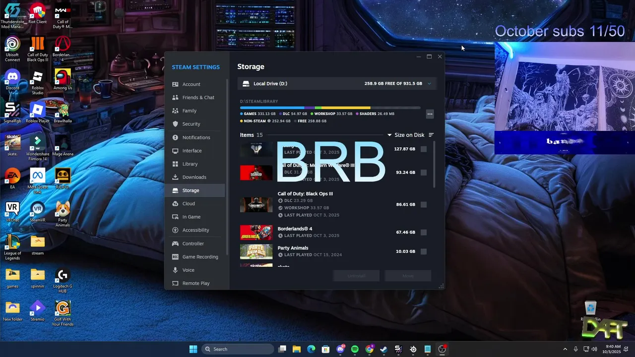Open the Size on Disk sort dropdown
This screenshot has width=635, height=357.
pos(406,135)
